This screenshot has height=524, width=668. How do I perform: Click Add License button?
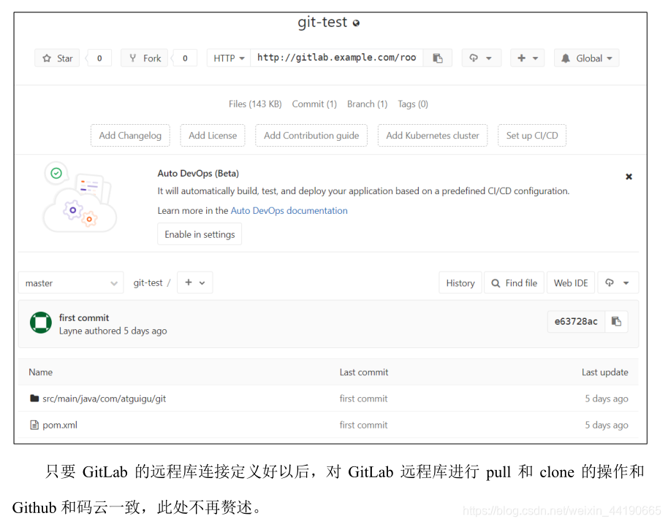pyautogui.click(x=213, y=136)
